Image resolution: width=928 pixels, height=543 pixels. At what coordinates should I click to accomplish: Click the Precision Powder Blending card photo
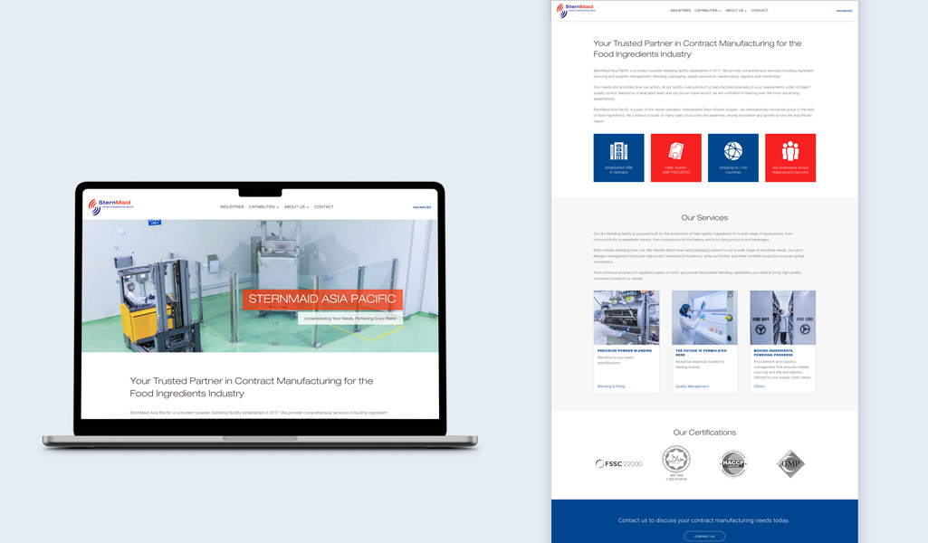(627, 318)
